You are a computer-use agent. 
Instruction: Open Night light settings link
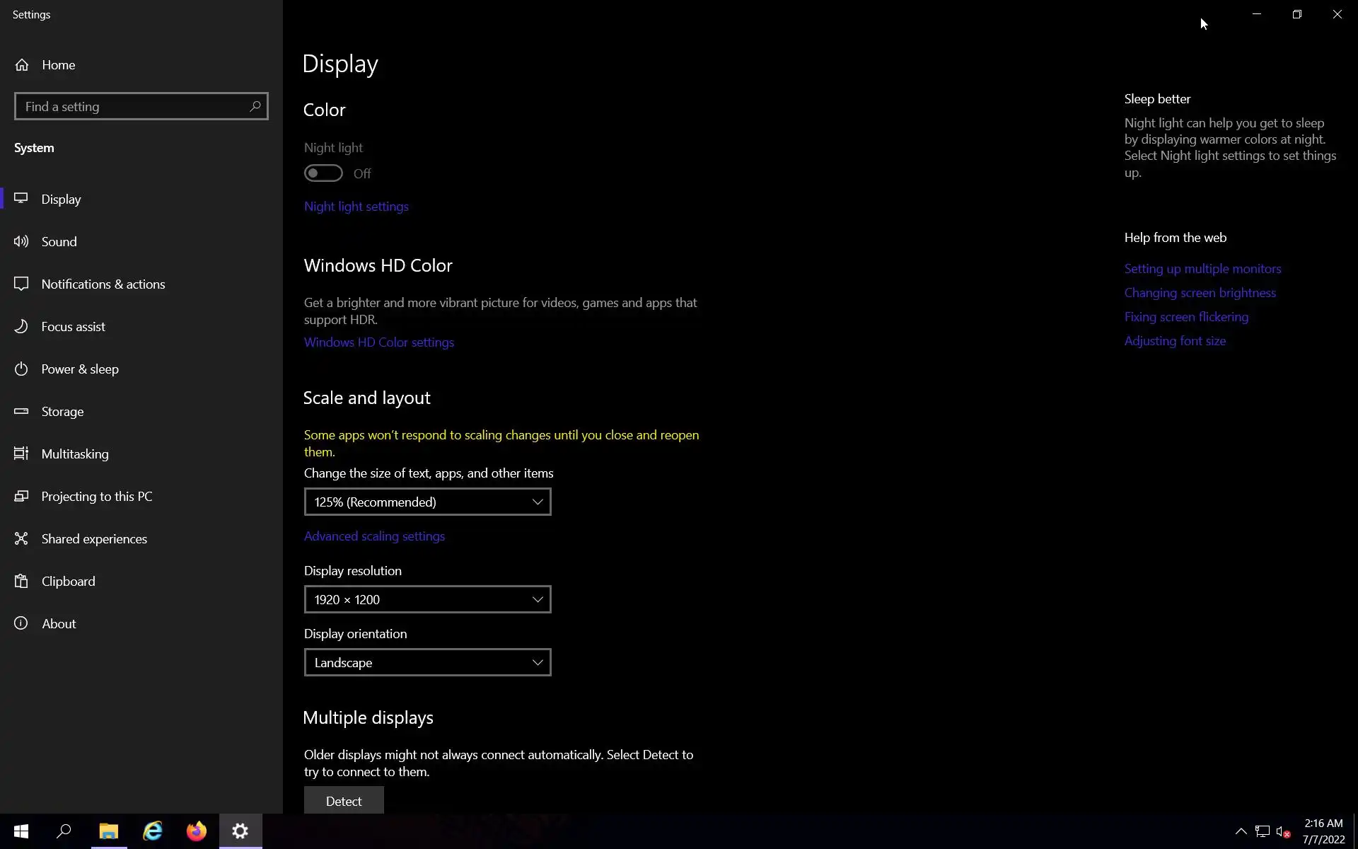356,207
